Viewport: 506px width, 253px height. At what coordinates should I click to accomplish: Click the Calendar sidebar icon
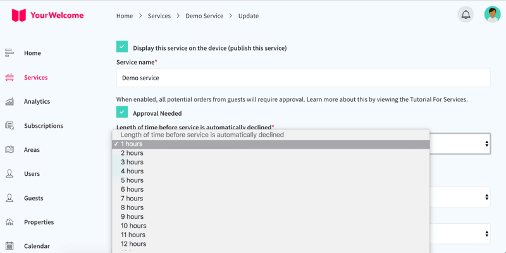(x=9, y=246)
